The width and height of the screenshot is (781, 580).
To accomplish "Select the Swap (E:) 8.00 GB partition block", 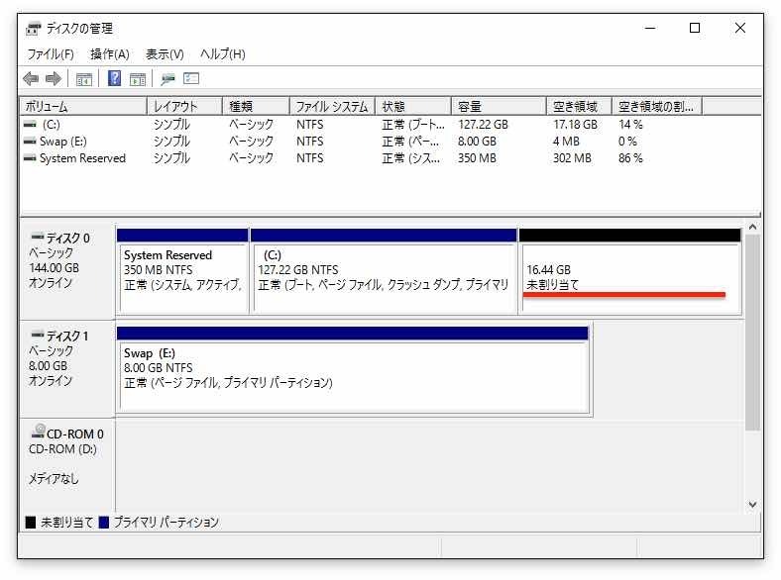I will point(353,369).
